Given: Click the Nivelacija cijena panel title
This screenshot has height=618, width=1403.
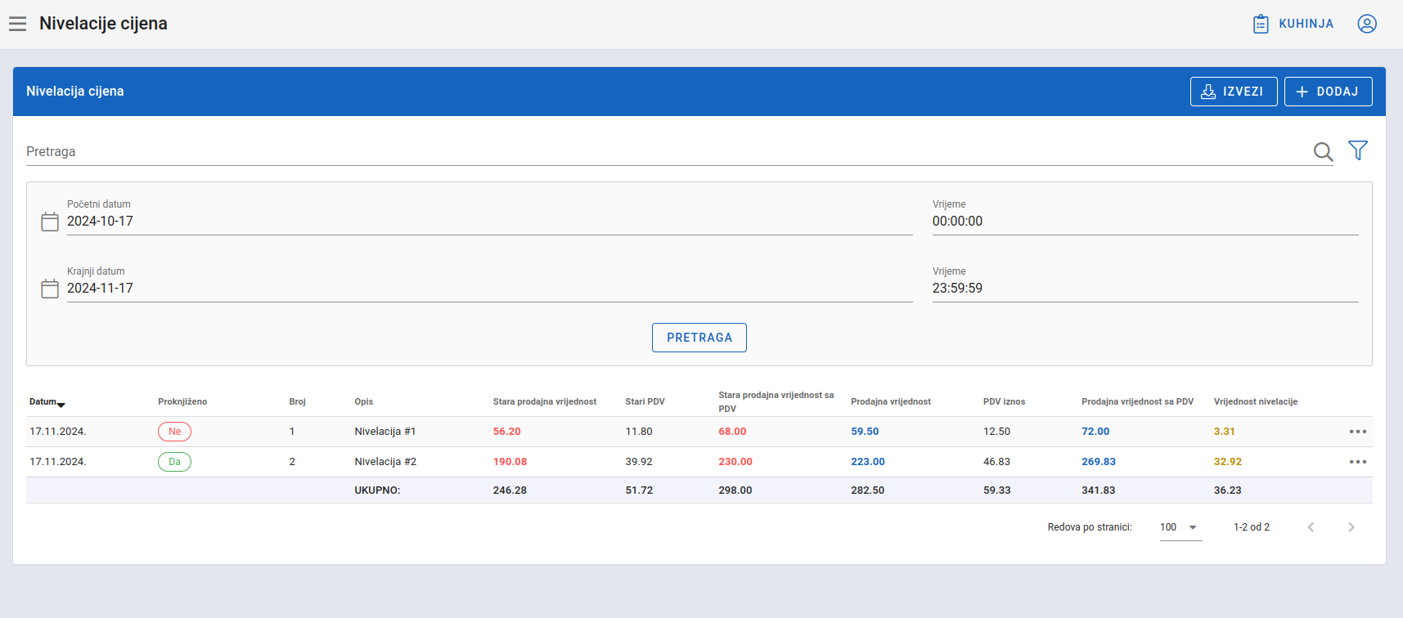Looking at the screenshot, I should (x=75, y=92).
